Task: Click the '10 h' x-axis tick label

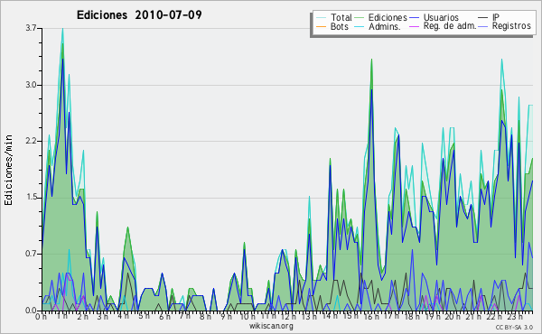Action: point(248,317)
